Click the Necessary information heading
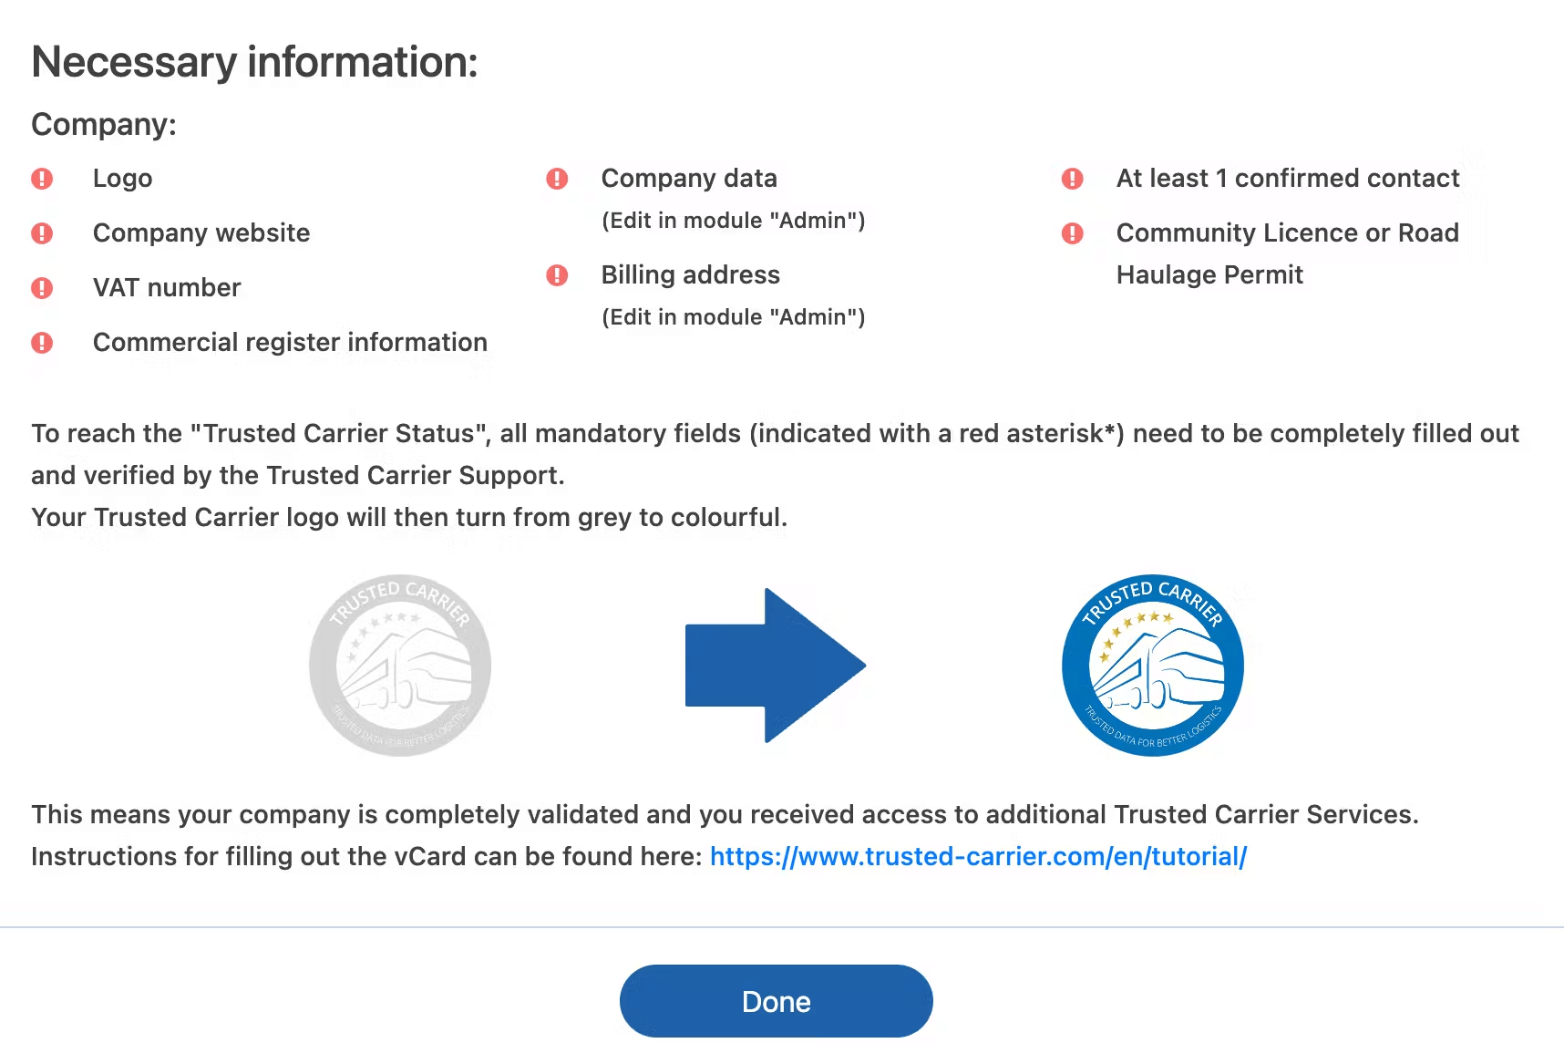 254,62
